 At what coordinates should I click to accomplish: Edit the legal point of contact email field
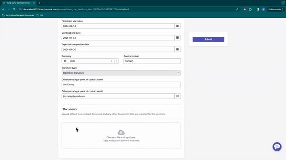[x=118, y=96]
